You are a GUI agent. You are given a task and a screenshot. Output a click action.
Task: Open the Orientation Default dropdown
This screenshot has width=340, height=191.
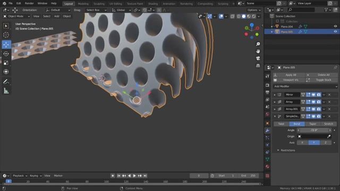58,10
